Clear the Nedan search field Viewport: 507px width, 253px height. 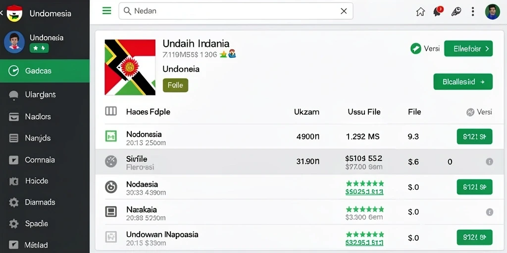tap(344, 11)
